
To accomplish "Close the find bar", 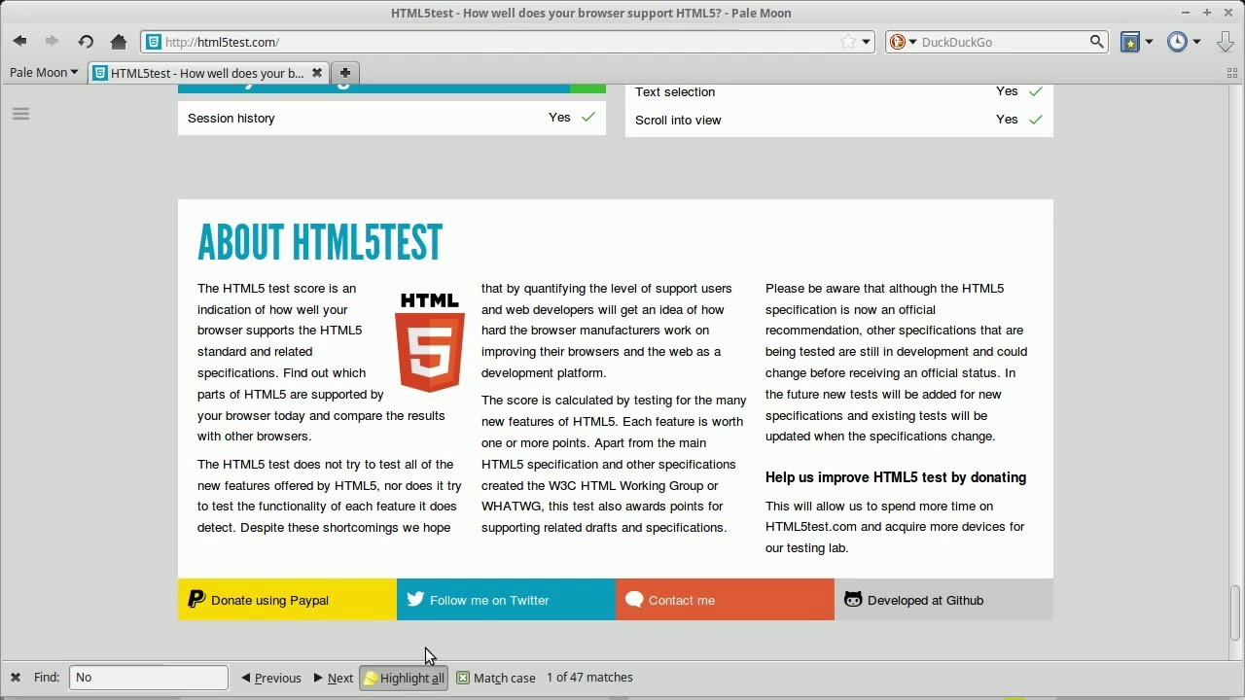I will point(15,678).
